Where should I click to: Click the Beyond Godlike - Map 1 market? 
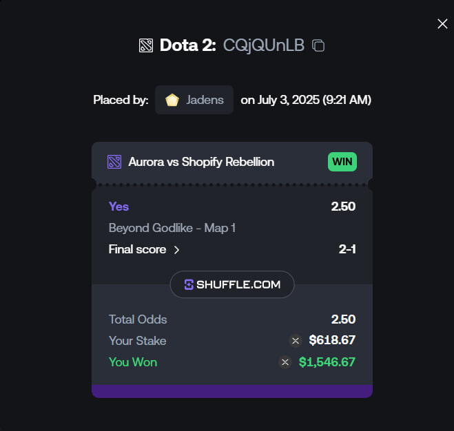pos(172,228)
